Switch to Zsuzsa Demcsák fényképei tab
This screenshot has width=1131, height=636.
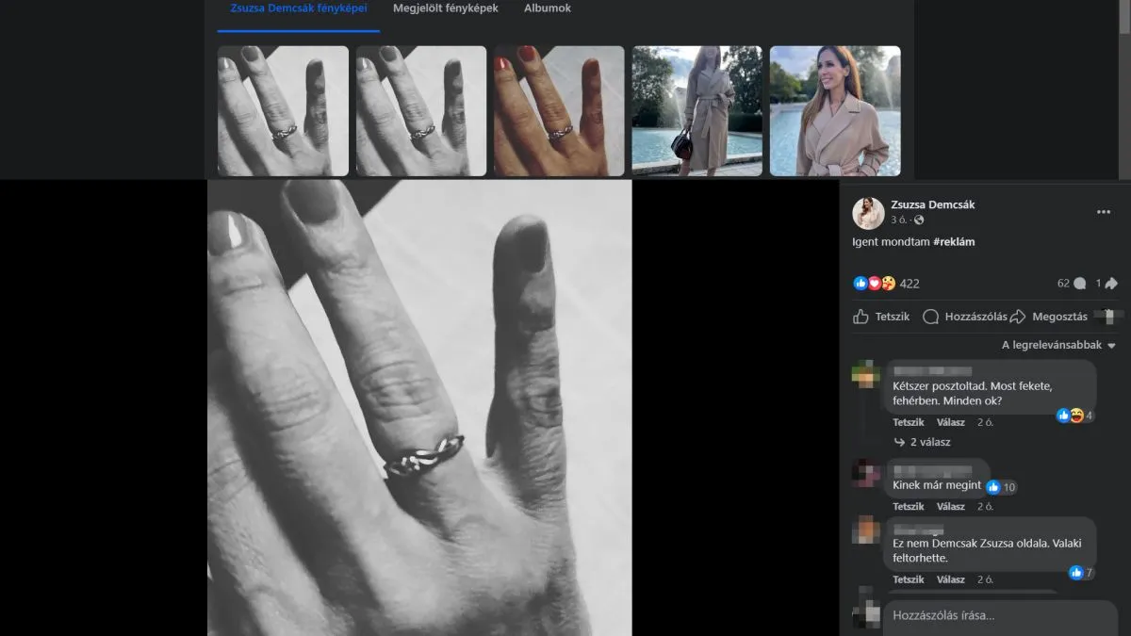(298, 8)
